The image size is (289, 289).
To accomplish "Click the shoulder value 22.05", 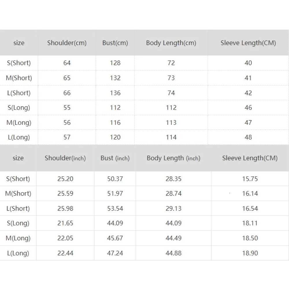I will point(65,238).
